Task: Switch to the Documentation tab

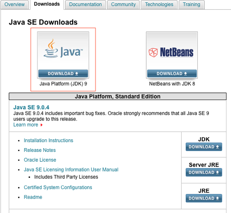Action: click(85, 5)
